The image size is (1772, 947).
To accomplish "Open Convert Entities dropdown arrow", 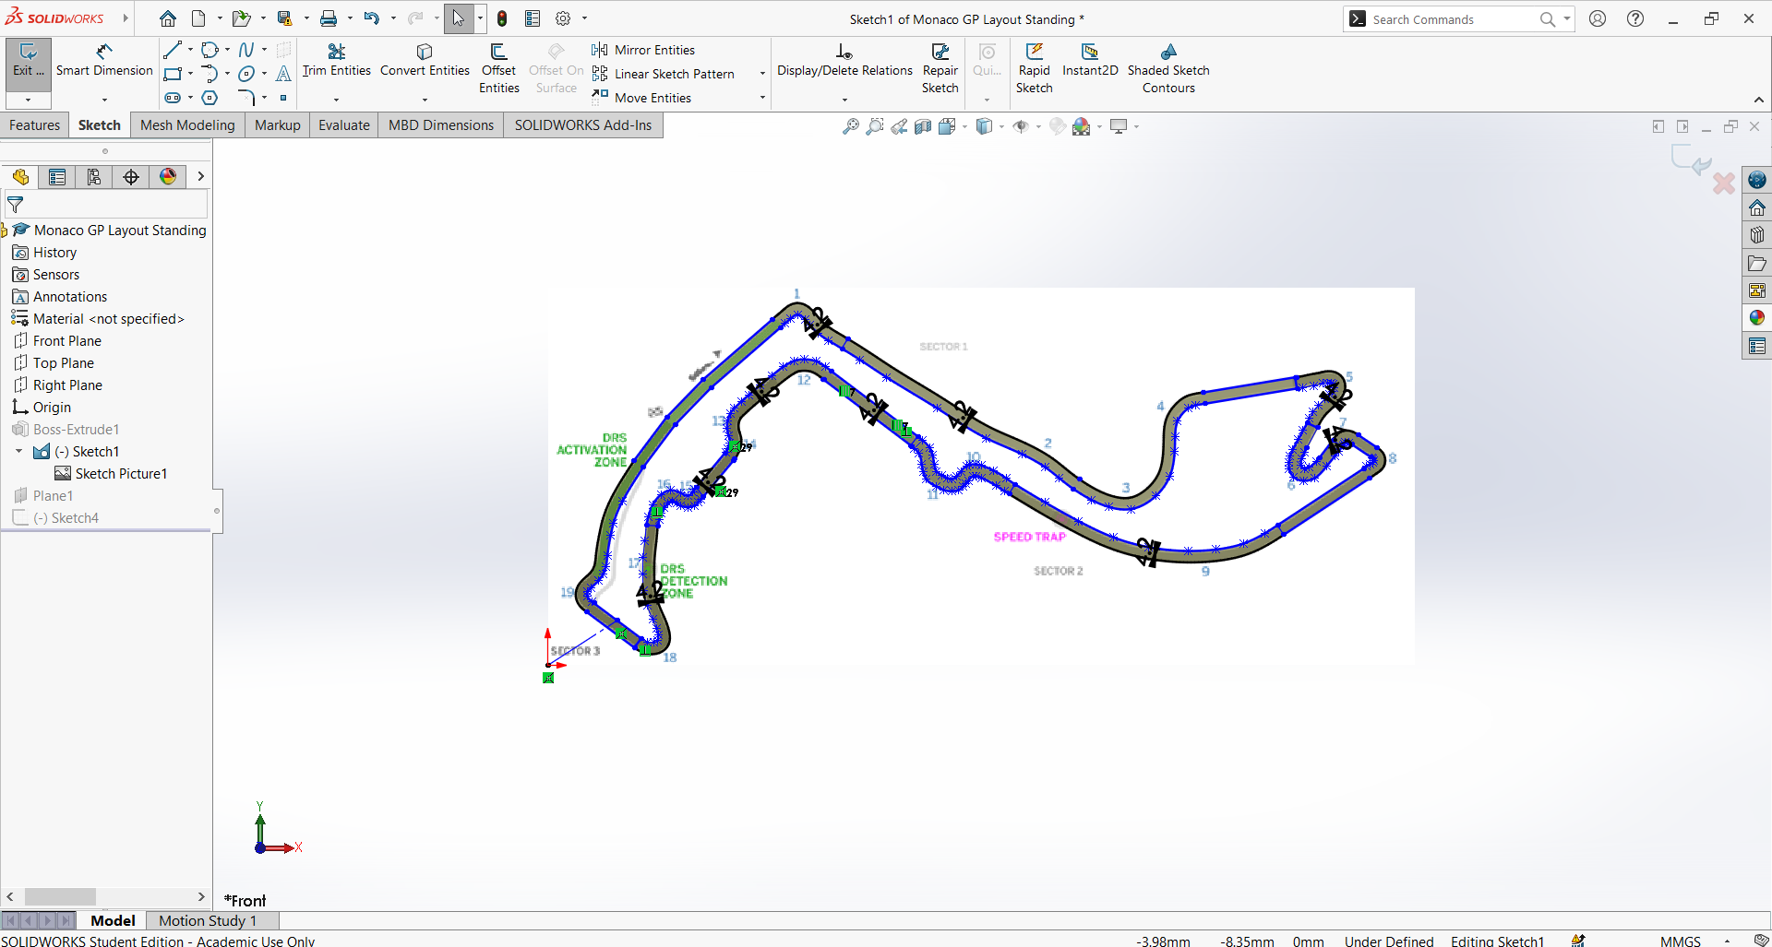I will pyautogui.click(x=425, y=99).
